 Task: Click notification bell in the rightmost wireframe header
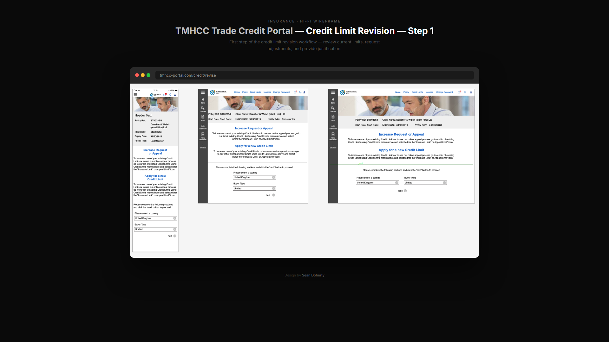[x=465, y=92]
